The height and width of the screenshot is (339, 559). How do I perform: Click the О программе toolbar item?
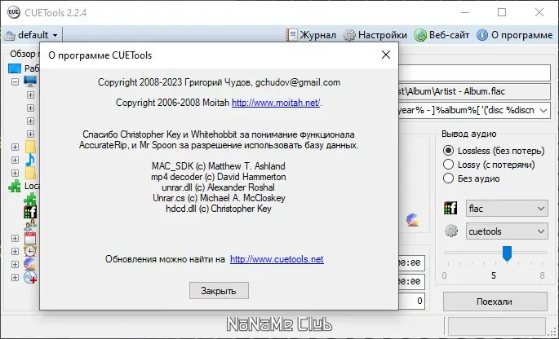[x=514, y=35]
